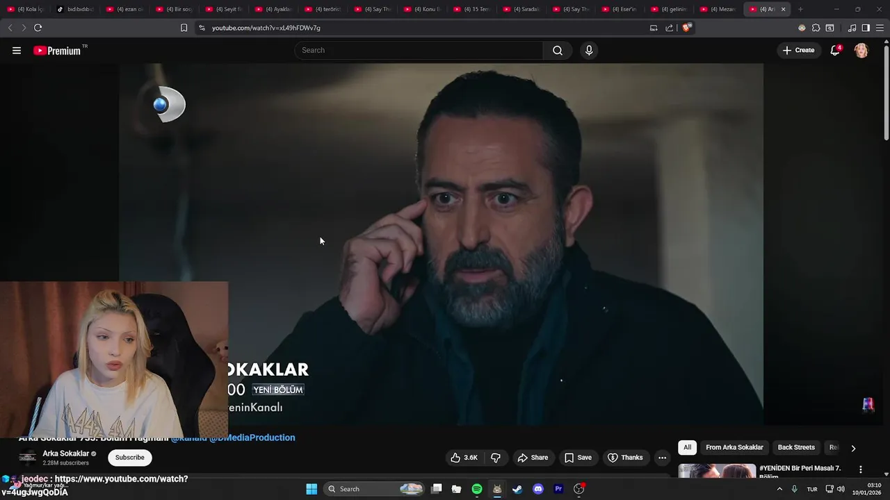890x500 pixels.
Task: Open Spotify from the taskbar
Action: [477, 489]
